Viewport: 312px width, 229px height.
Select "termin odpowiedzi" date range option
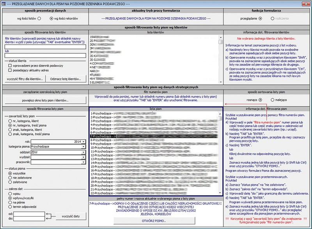point(10,207)
